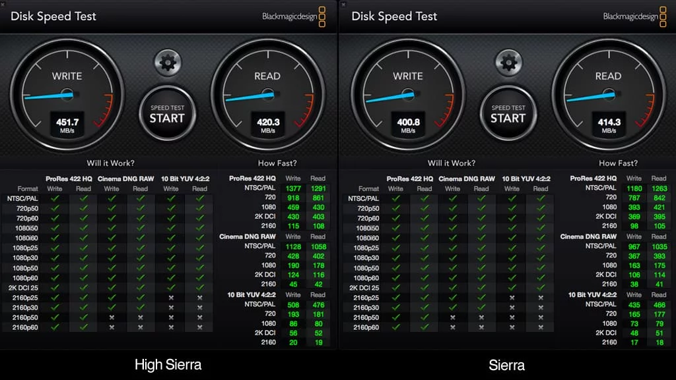Select 1080p25 format row in High Sierra window
This screenshot has height=380, width=676.
tap(107, 248)
